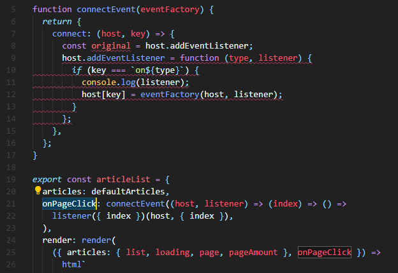Click connectEvent call on line 21
398x273 pixels.
[x=136, y=204]
